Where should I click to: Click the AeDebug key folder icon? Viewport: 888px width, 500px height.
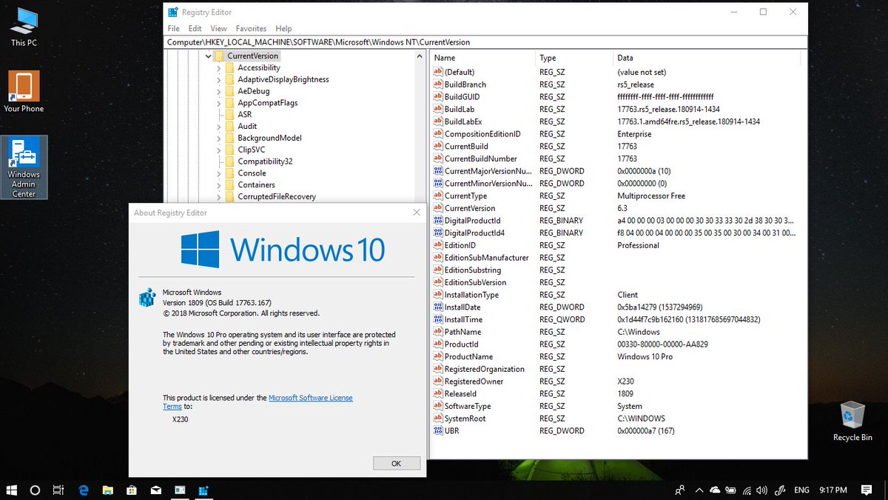(229, 91)
